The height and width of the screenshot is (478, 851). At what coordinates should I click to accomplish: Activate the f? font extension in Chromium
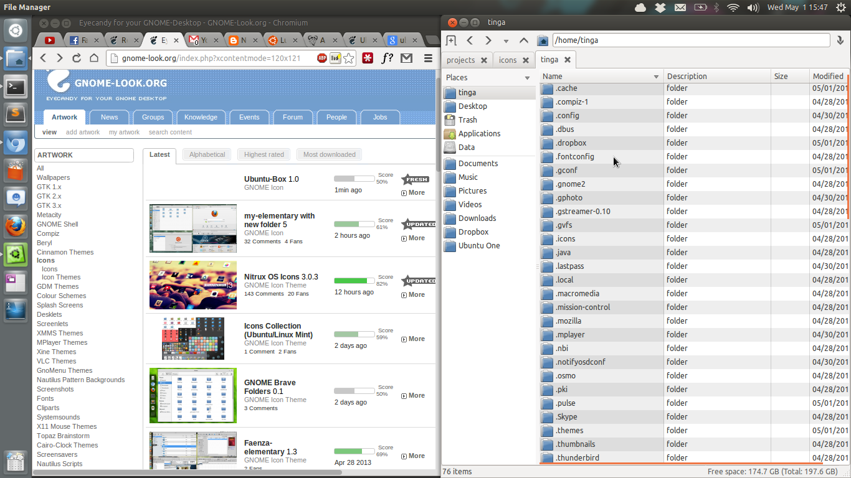387,59
